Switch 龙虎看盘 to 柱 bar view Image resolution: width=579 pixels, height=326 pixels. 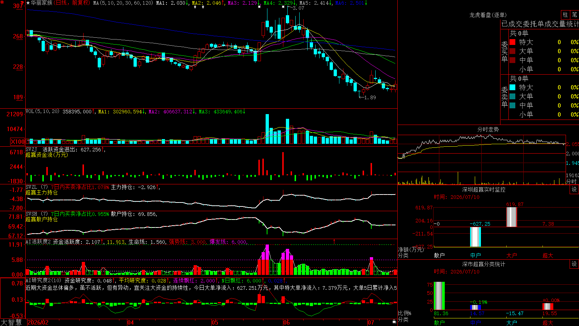coord(565,14)
